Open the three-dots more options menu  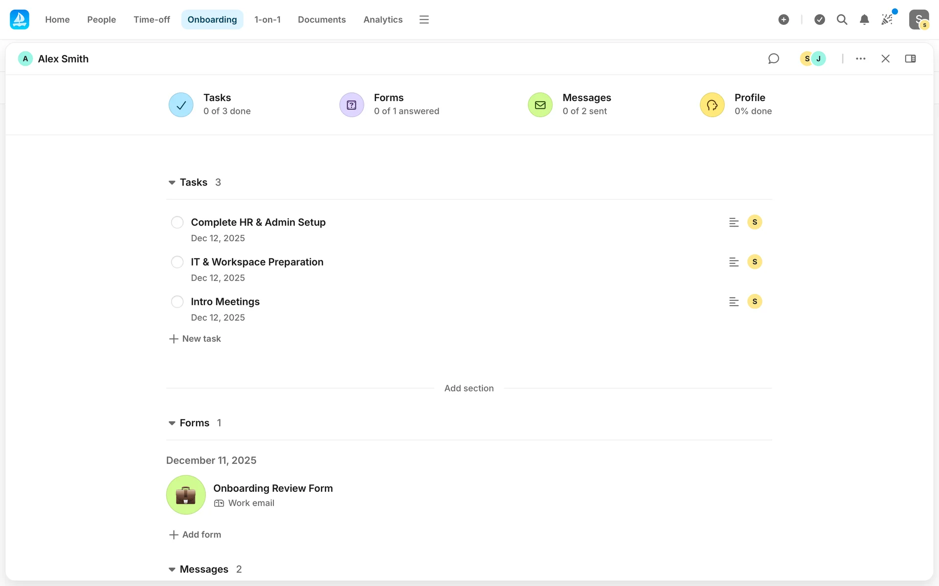point(861,59)
